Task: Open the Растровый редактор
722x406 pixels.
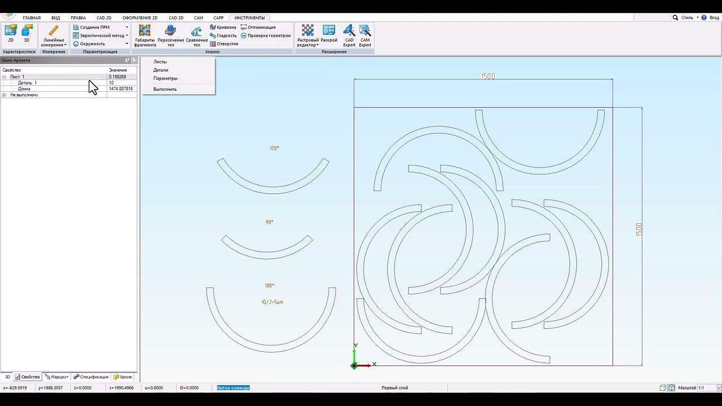Action: [308, 36]
